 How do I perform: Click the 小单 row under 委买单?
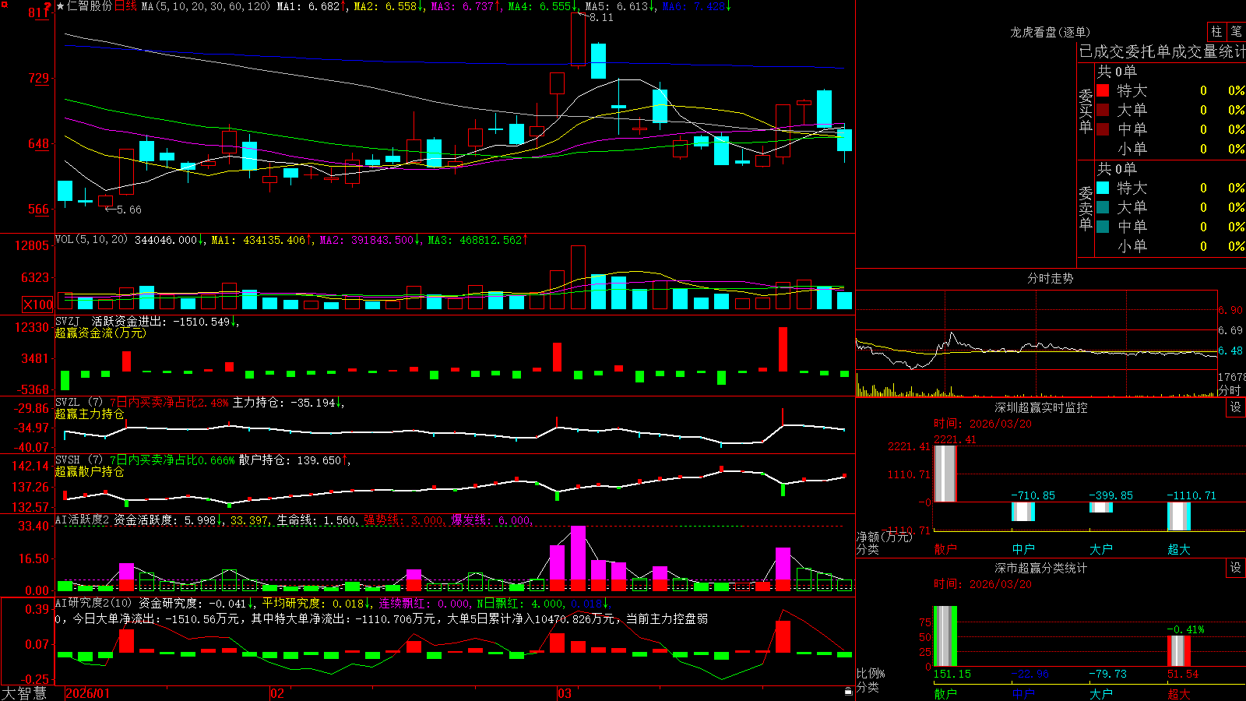pyautogui.click(x=1170, y=149)
